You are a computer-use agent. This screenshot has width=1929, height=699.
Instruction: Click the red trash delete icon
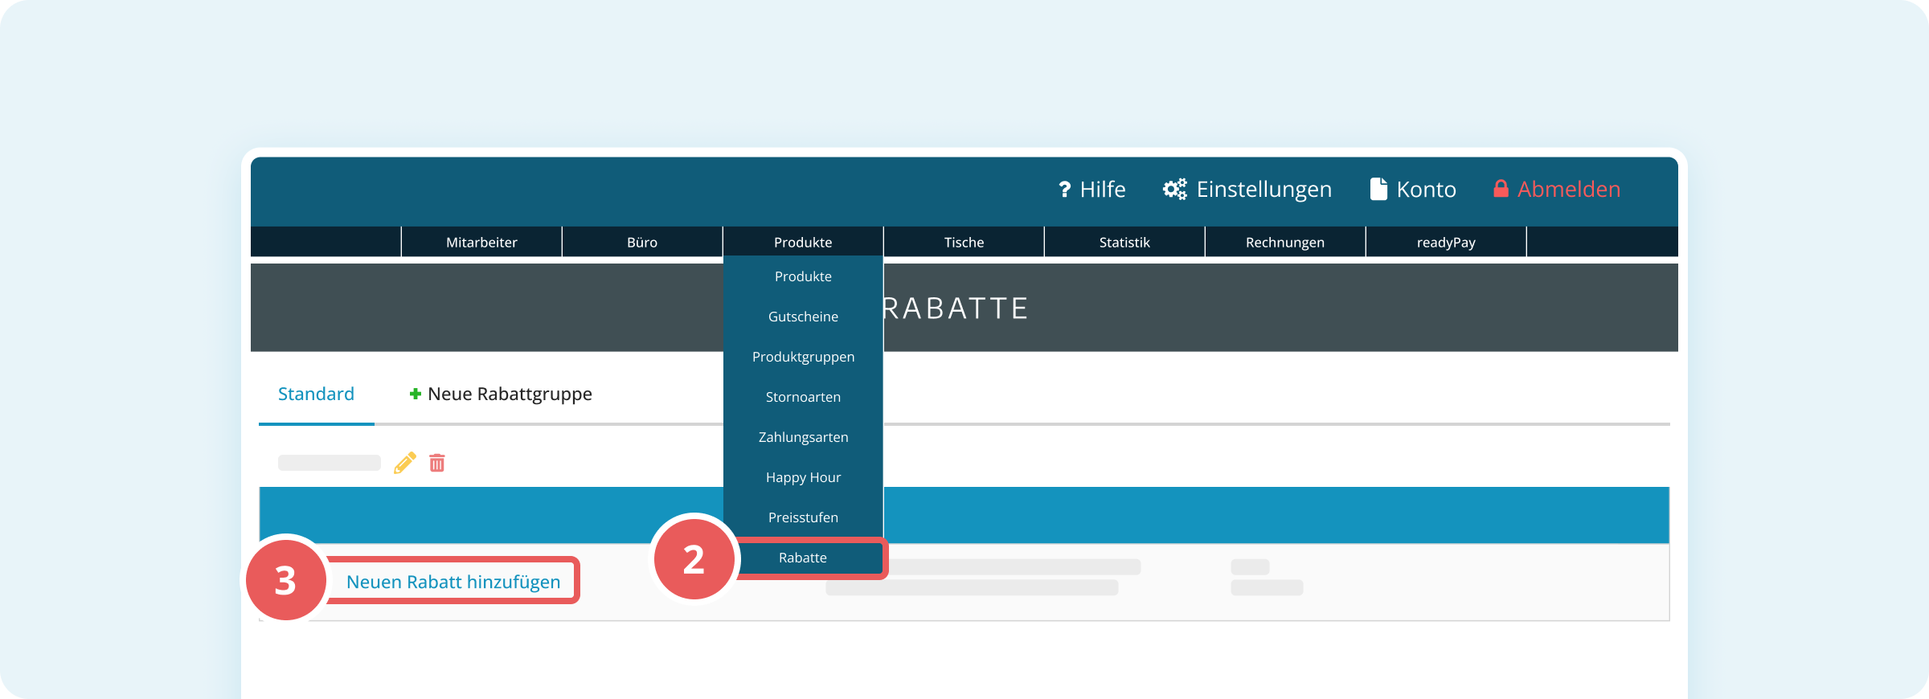click(x=437, y=463)
